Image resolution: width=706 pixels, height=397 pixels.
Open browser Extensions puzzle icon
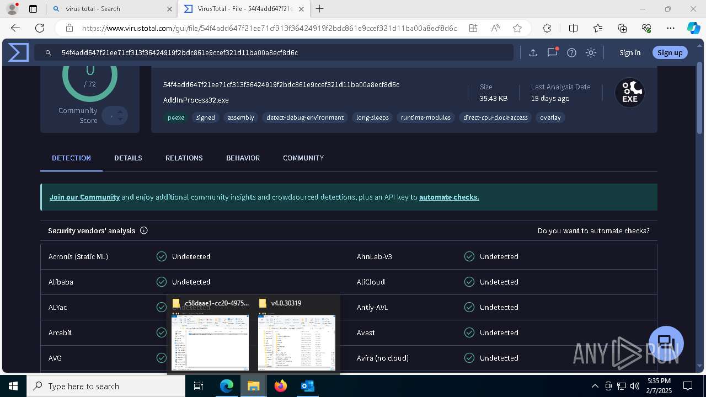click(x=547, y=28)
